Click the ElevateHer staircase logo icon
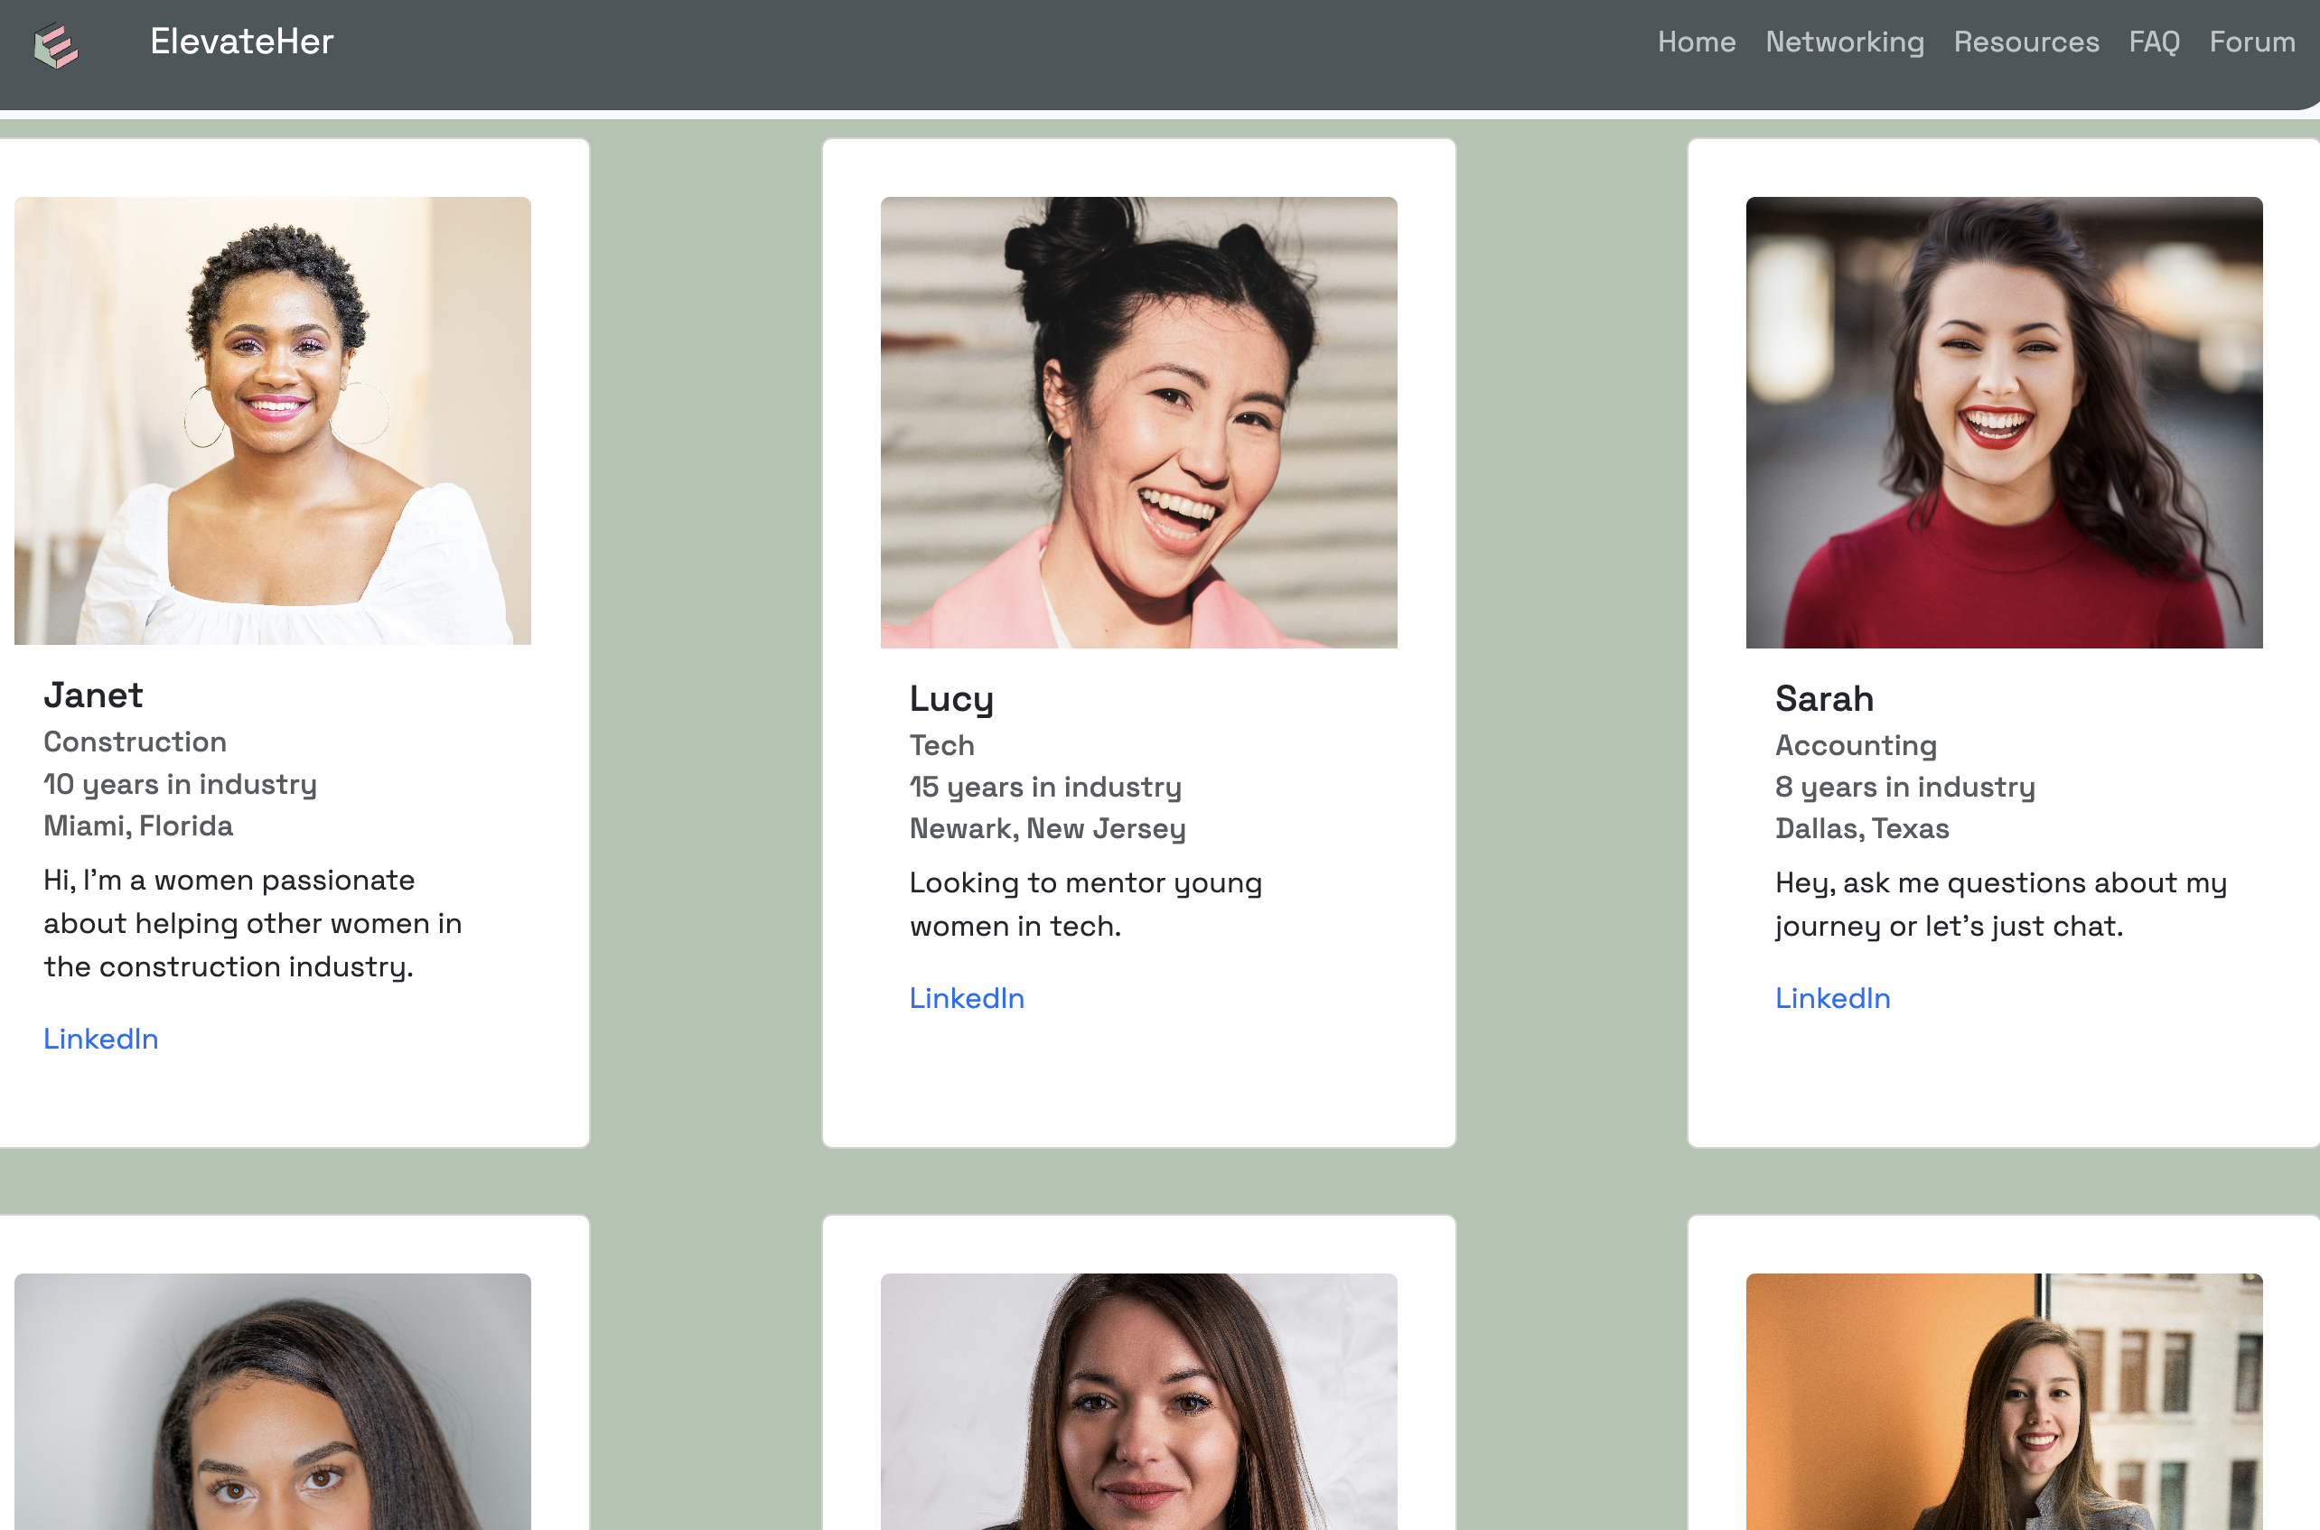The height and width of the screenshot is (1530, 2320). coord(56,45)
